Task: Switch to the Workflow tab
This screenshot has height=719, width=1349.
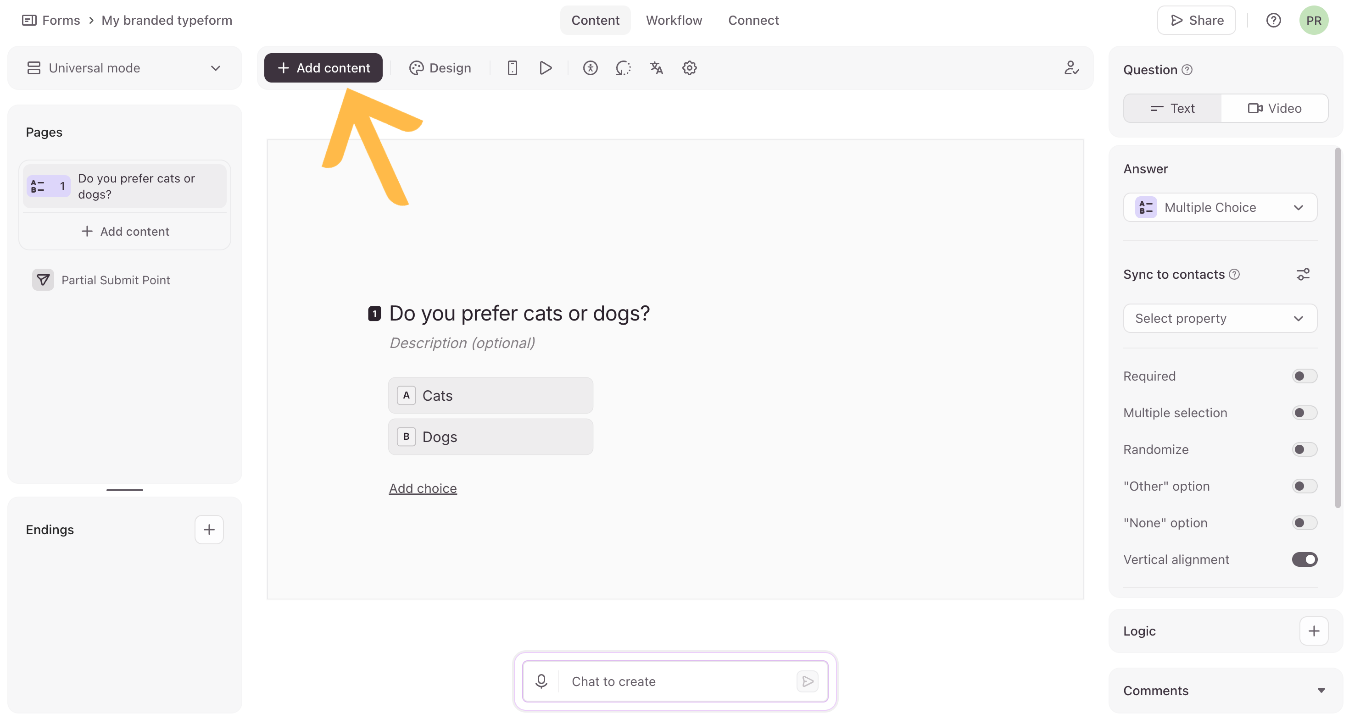Action: coord(674,21)
